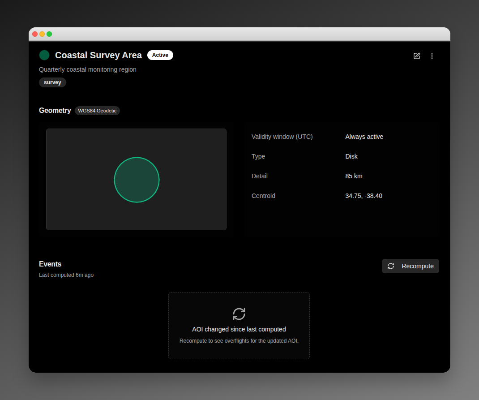The image size is (479, 400).
Task: Open the three-dot more options menu
Action: (x=432, y=56)
